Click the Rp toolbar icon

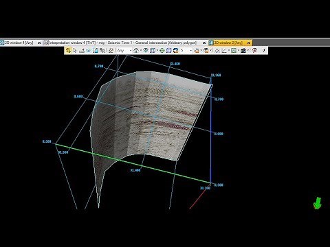point(102,50)
